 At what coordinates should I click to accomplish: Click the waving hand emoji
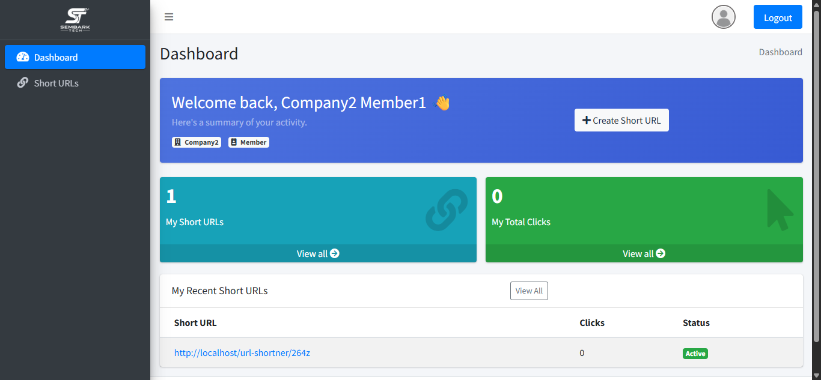[x=442, y=103]
